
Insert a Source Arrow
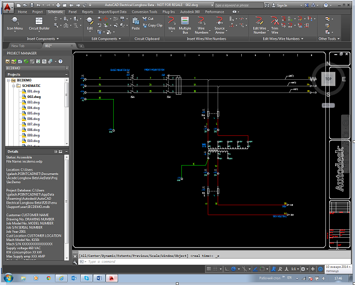(219, 25)
